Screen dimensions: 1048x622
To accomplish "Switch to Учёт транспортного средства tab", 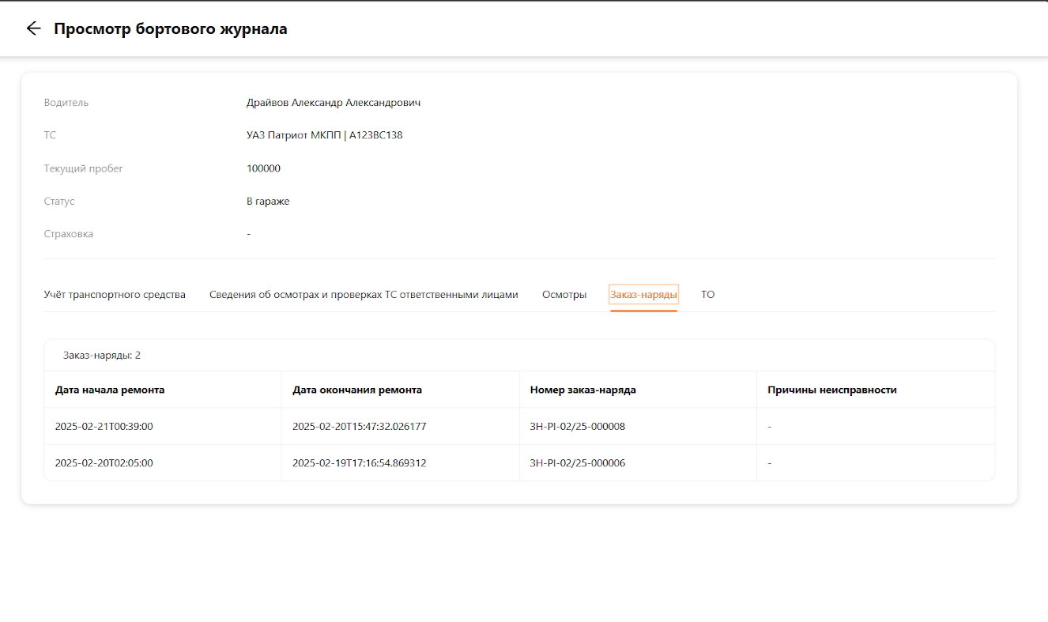I will 115,295.
